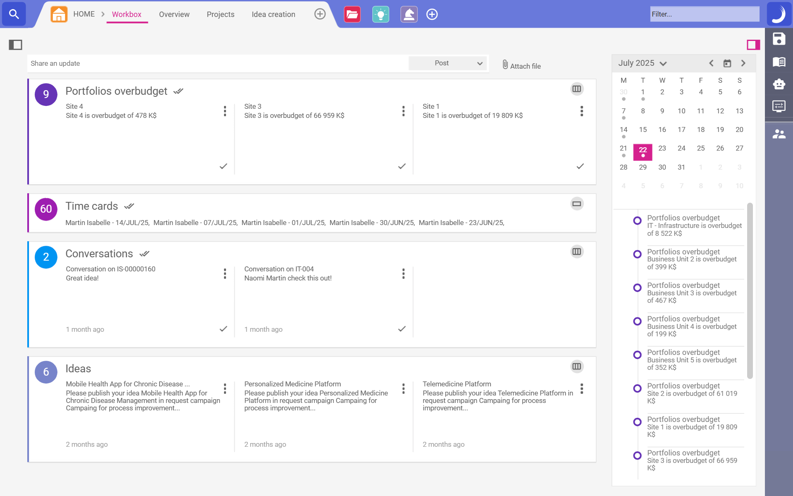The height and width of the screenshot is (496, 793).
Task: Click the Ideas count badge 6
Action: pyautogui.click(x=46, y=372)
